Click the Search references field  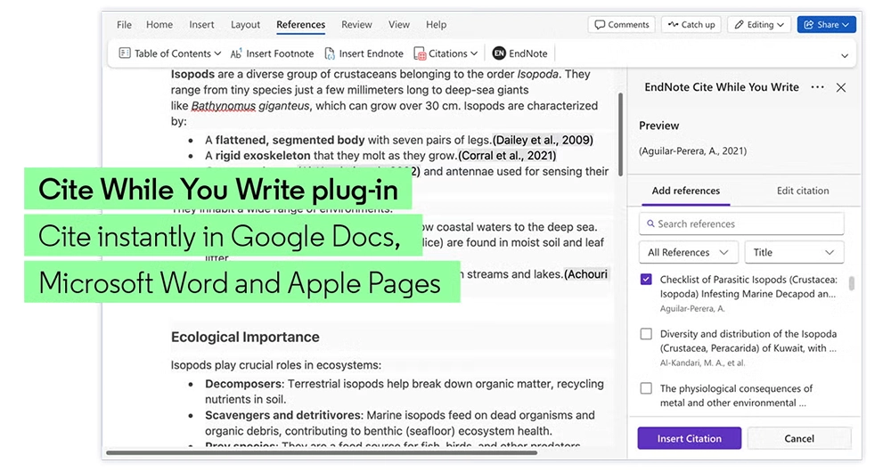(741, 224)
